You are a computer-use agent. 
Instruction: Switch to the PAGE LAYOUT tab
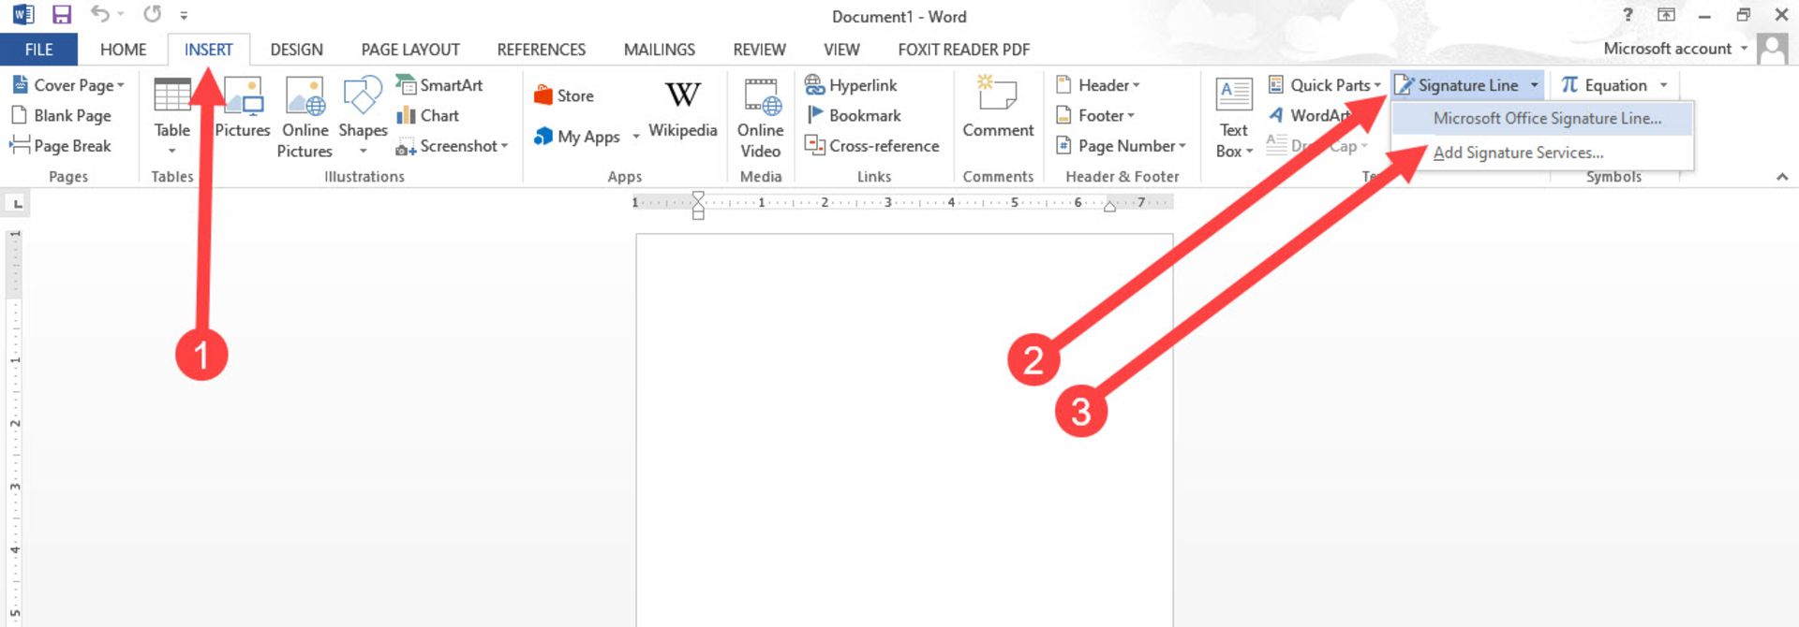click(x=410, y=50)
